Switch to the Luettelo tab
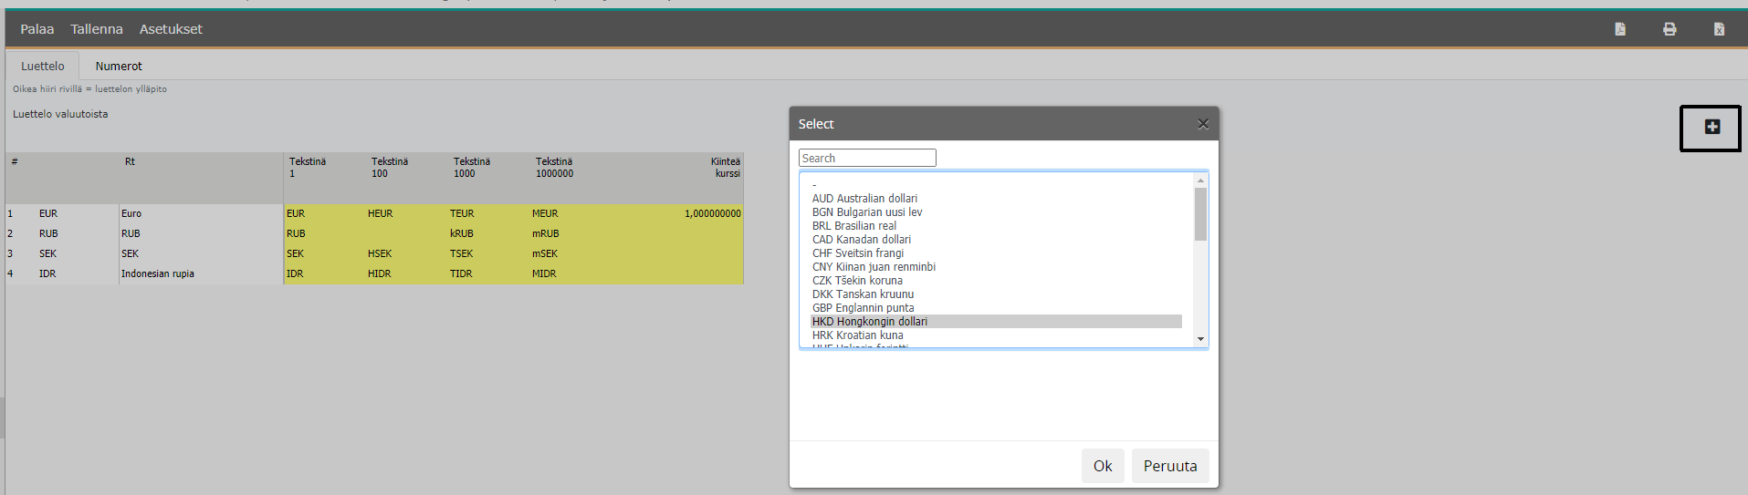 click(43, 67)
